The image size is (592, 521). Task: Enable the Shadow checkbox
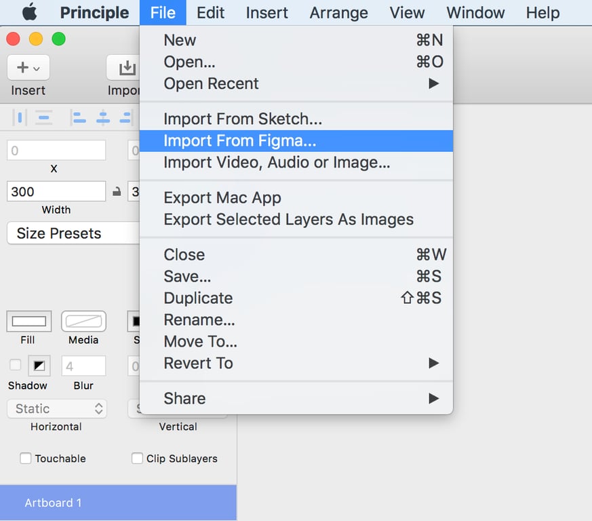[x=15, y=366]
